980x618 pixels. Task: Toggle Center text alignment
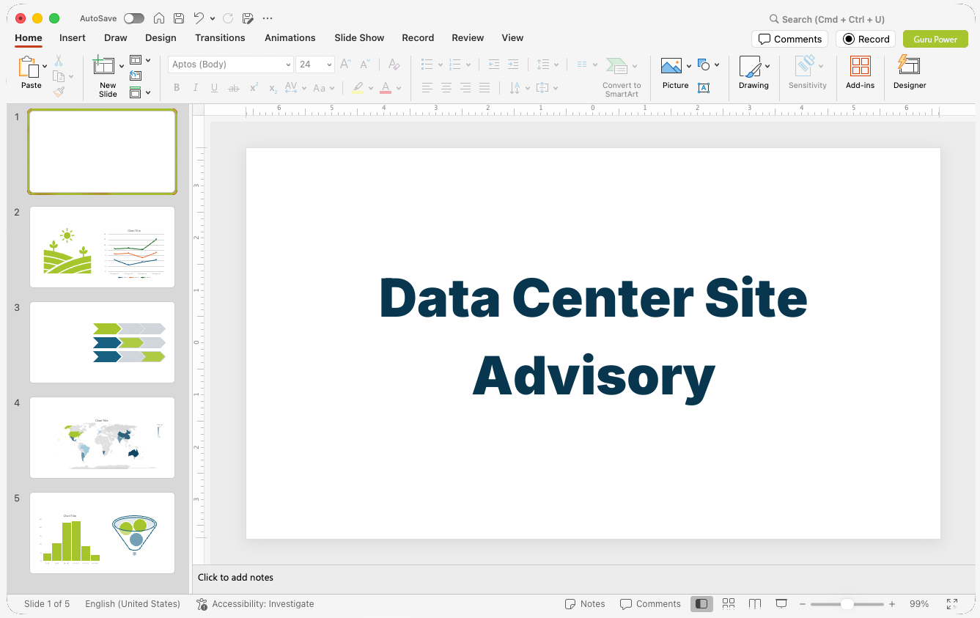tap(446, 88)
